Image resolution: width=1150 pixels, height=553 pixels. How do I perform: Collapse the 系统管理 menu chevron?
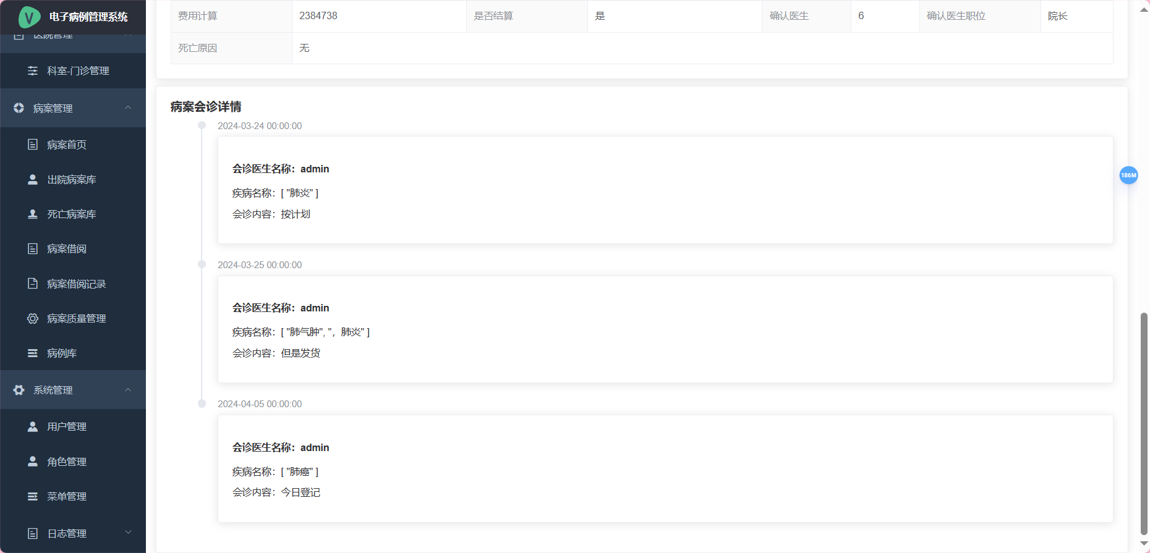pyautogui.click(x=128, y=390)
